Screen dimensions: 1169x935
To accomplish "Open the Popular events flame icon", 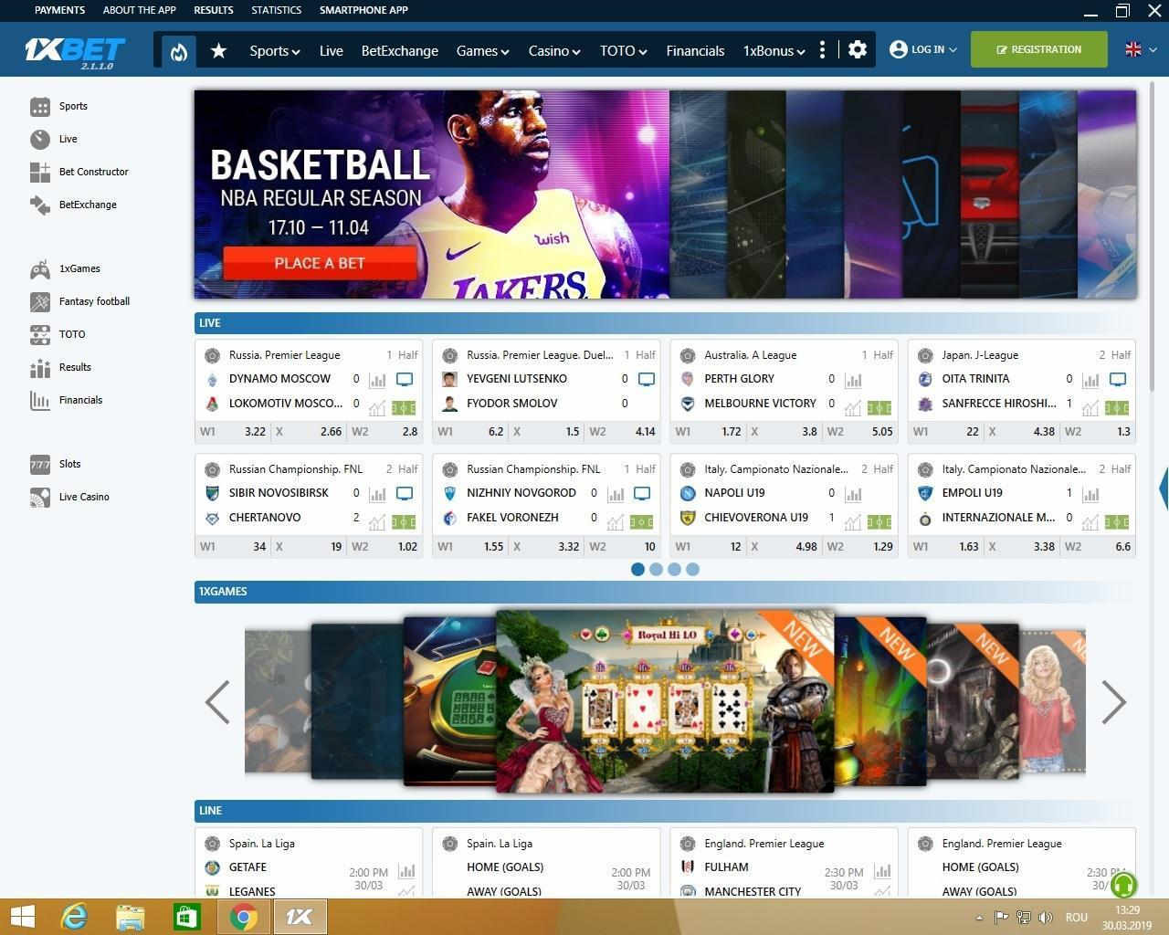I will coord(178,50).
